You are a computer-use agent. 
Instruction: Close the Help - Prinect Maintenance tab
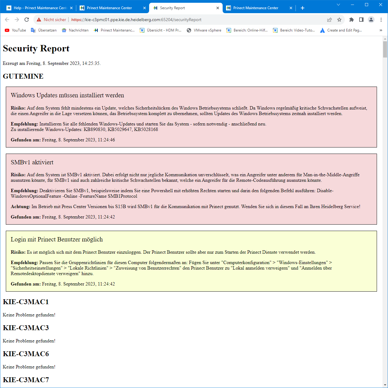[71, 8]
